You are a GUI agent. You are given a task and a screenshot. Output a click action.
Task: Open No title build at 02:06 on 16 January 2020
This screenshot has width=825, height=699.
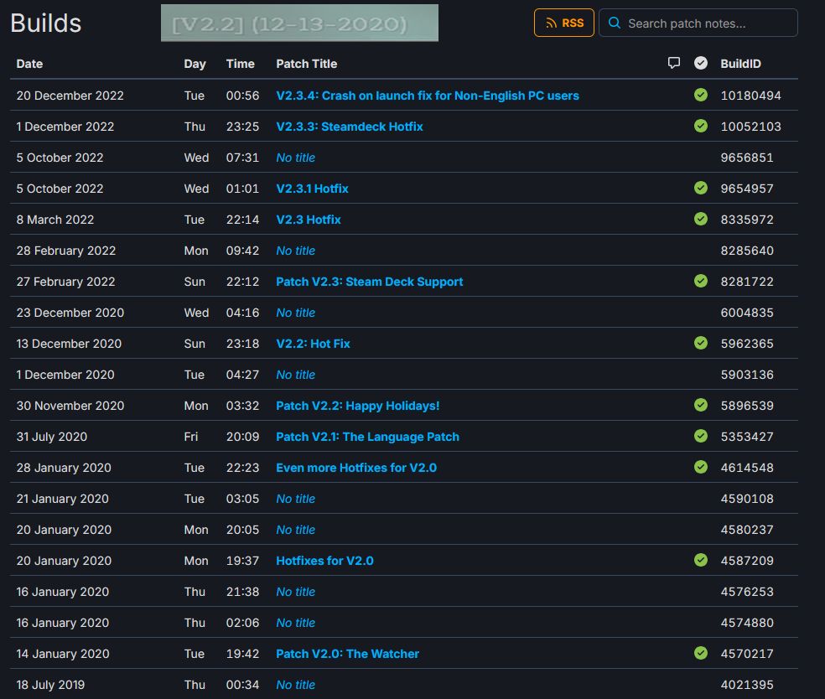[296, 624]
